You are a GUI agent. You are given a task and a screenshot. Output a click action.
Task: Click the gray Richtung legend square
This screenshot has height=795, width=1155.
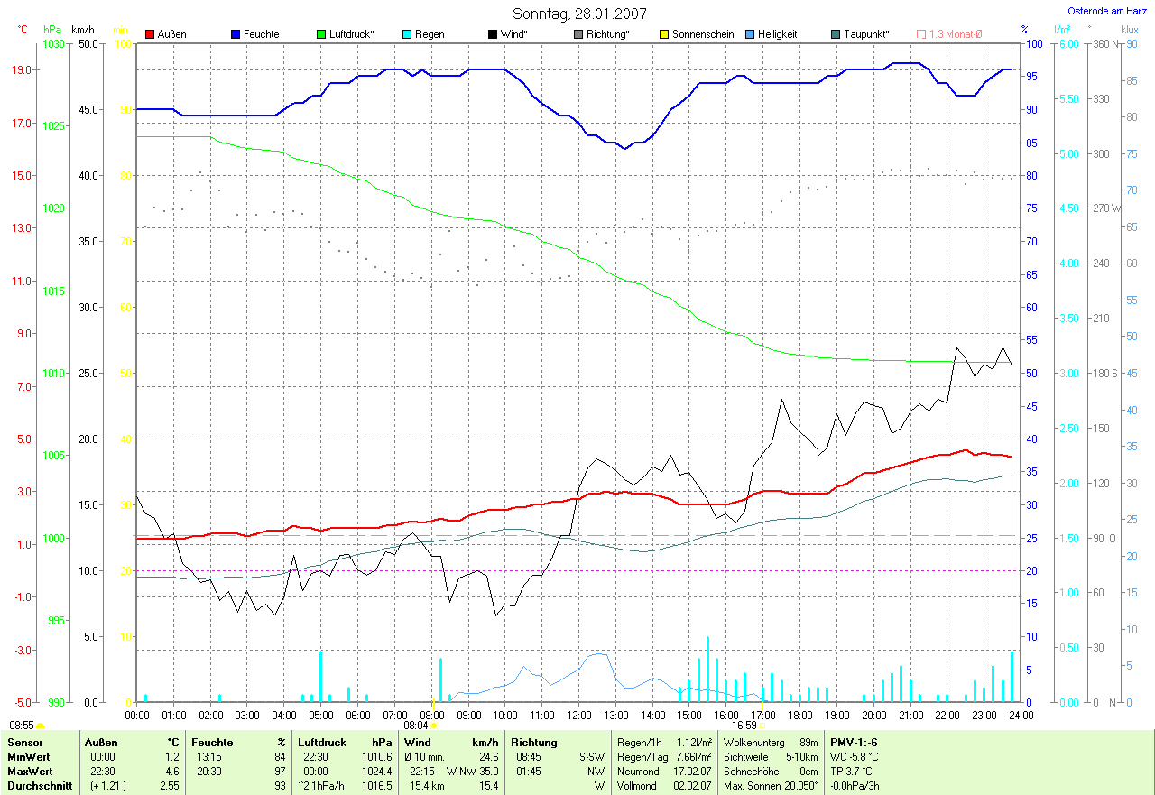point(578,34)
